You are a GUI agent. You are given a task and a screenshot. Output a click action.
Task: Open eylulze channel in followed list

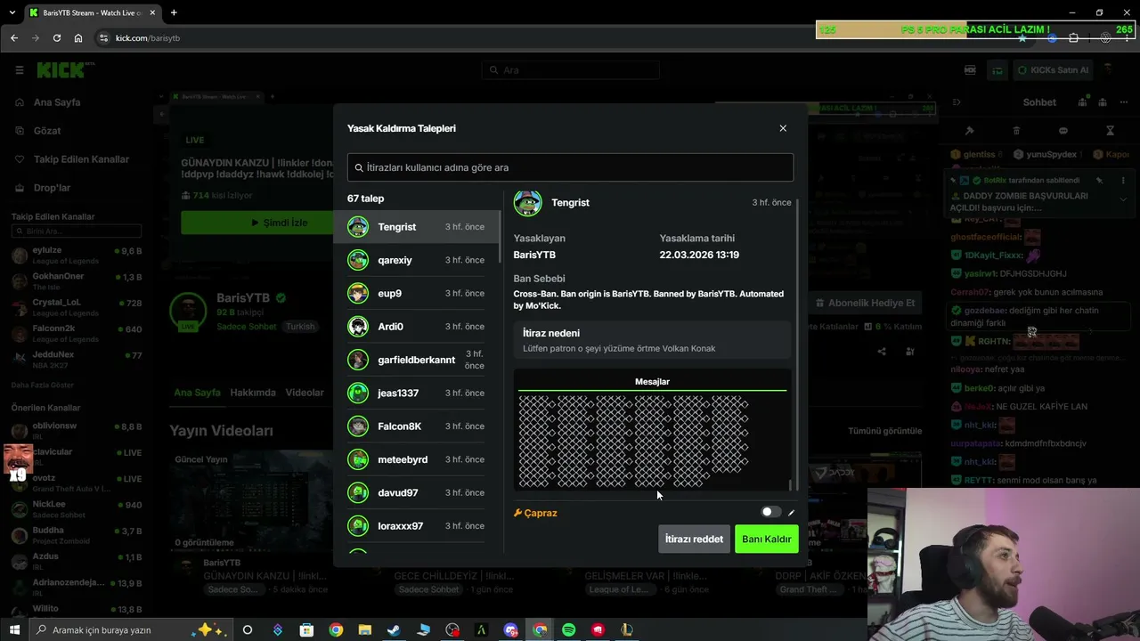[76, 256]
